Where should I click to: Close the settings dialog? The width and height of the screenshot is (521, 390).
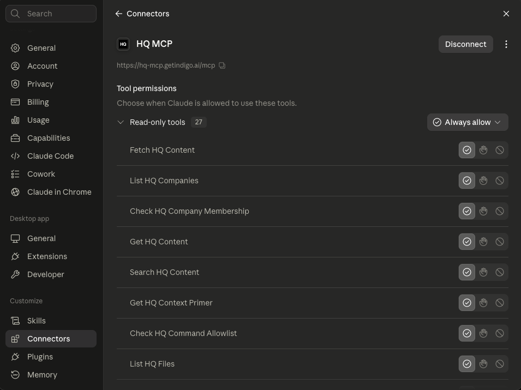[506, 14]
